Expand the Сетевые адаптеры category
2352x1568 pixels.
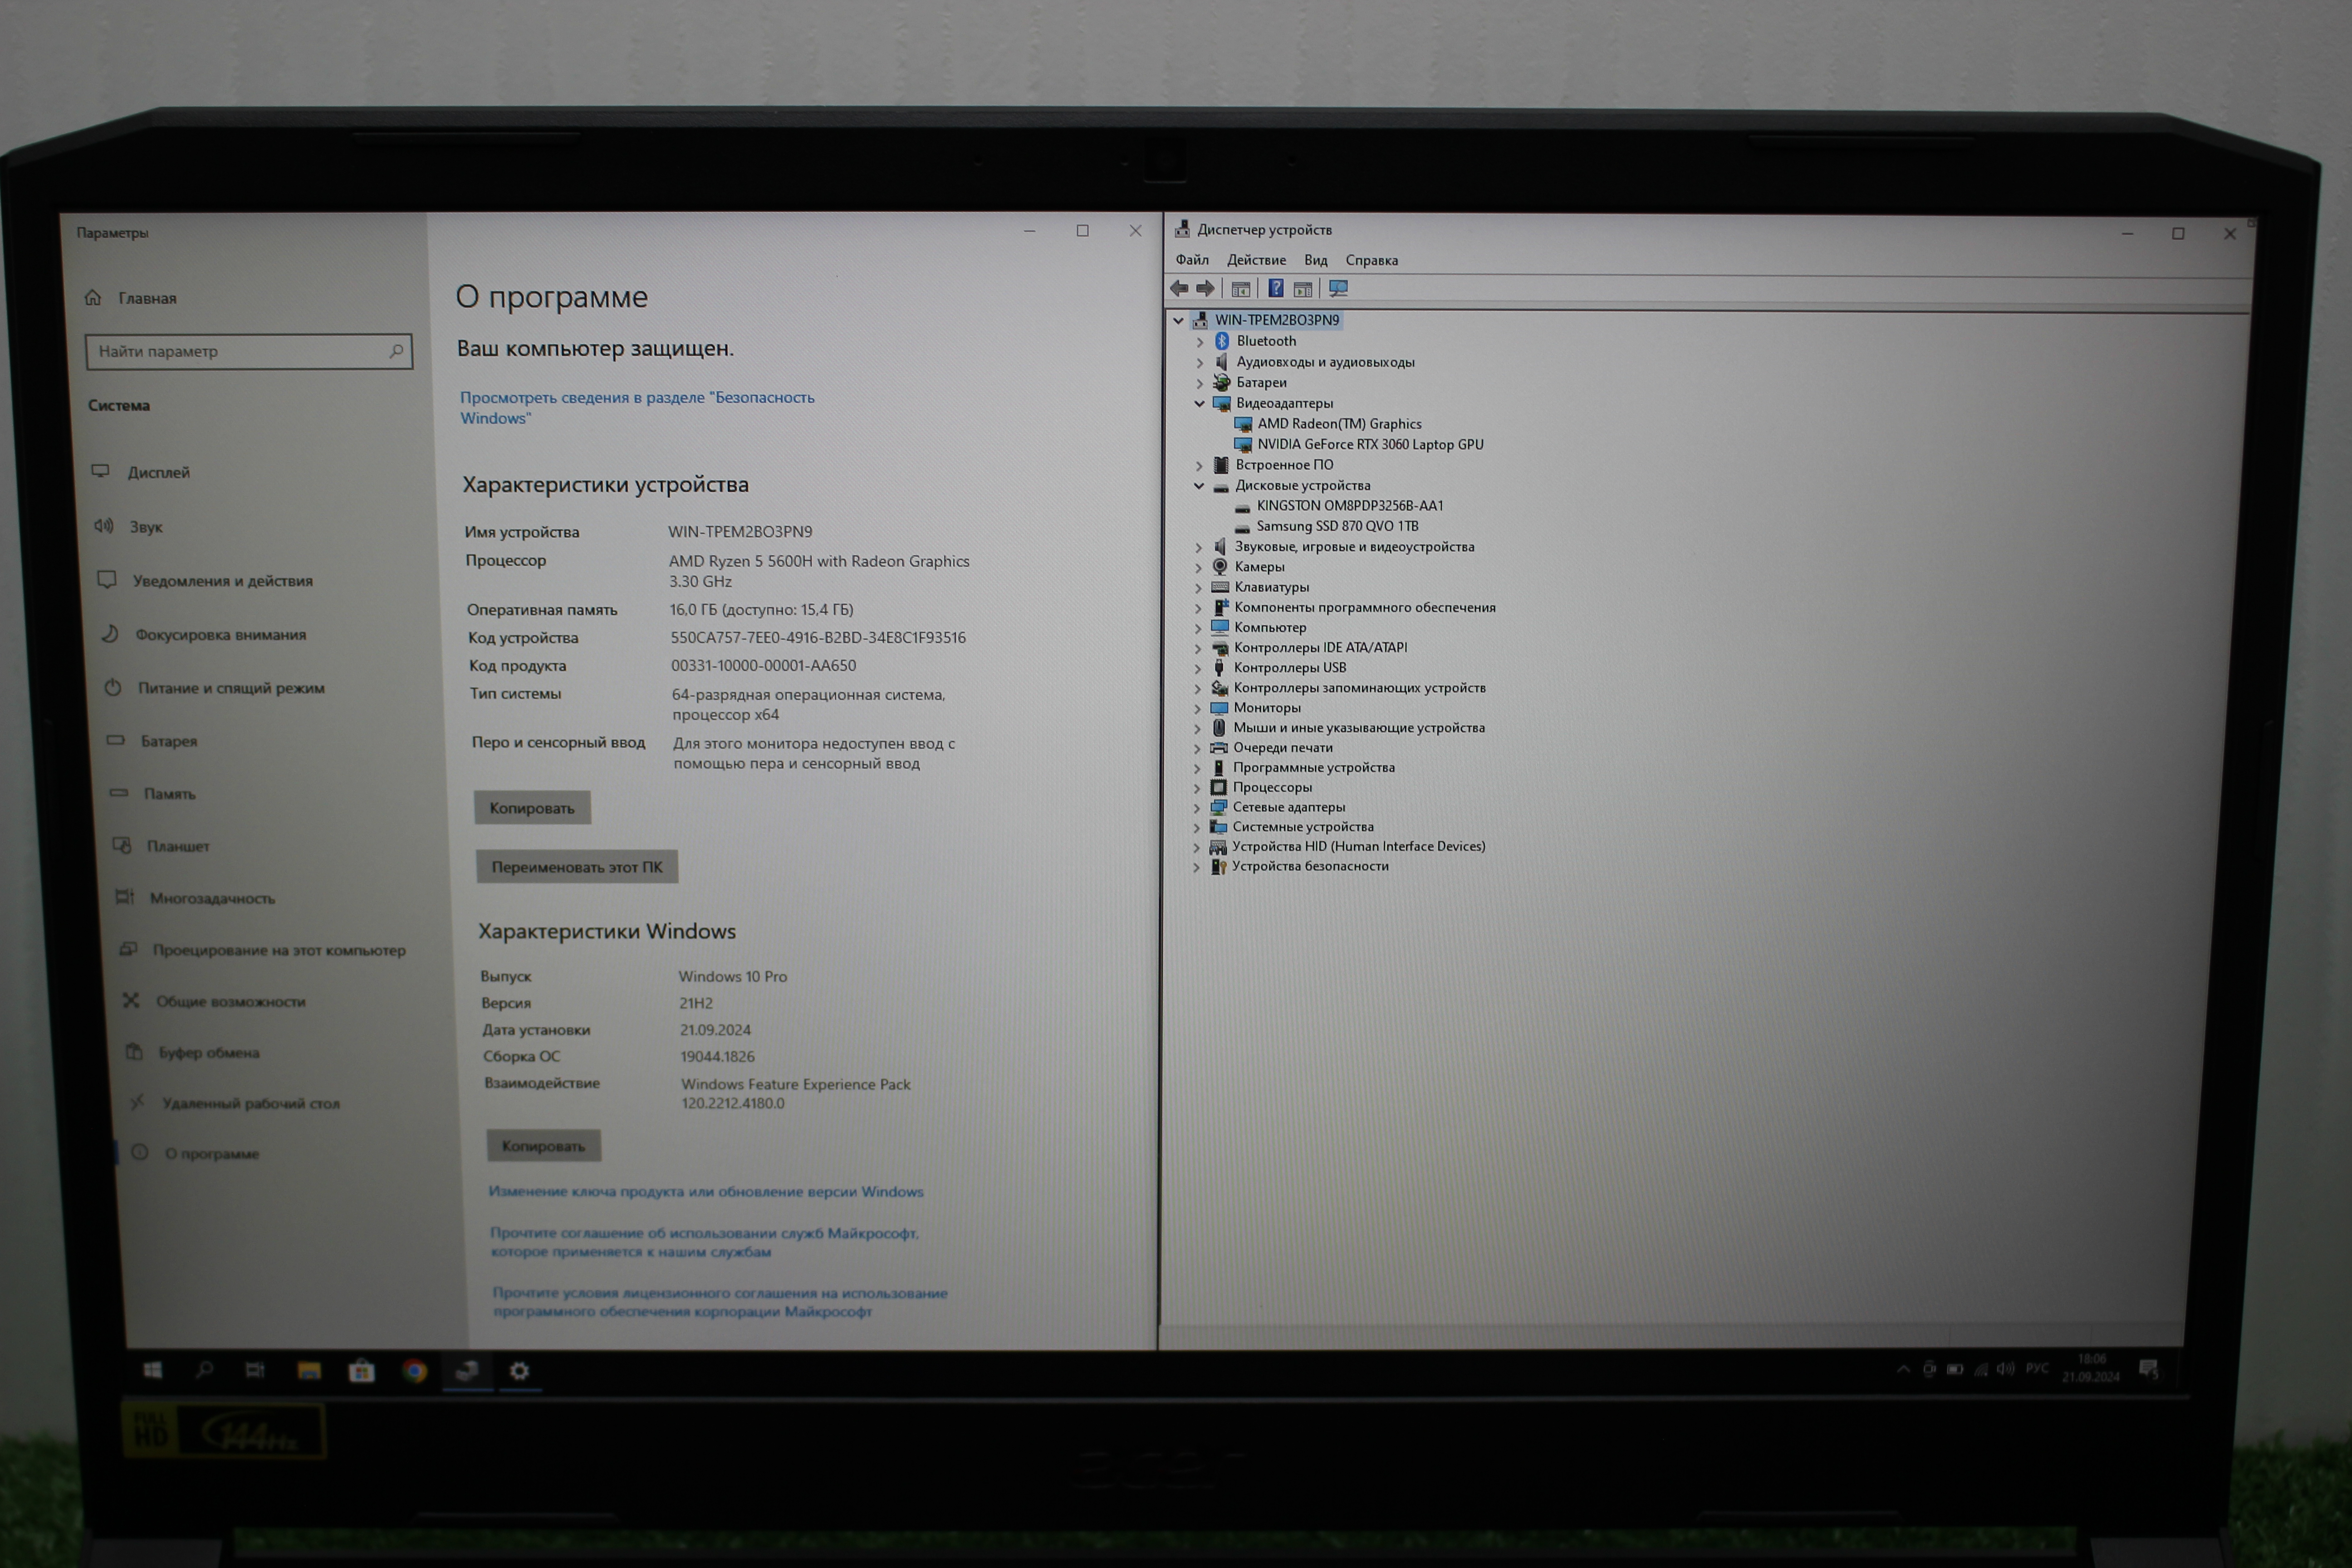pyautogui.click(x=1197, y=808)
